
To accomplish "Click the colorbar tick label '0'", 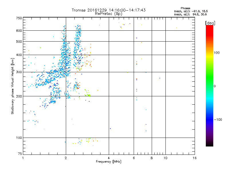I will (215, 86).
